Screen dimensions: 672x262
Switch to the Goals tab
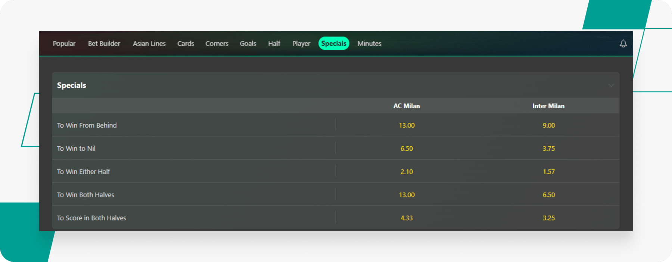[248, 44]
